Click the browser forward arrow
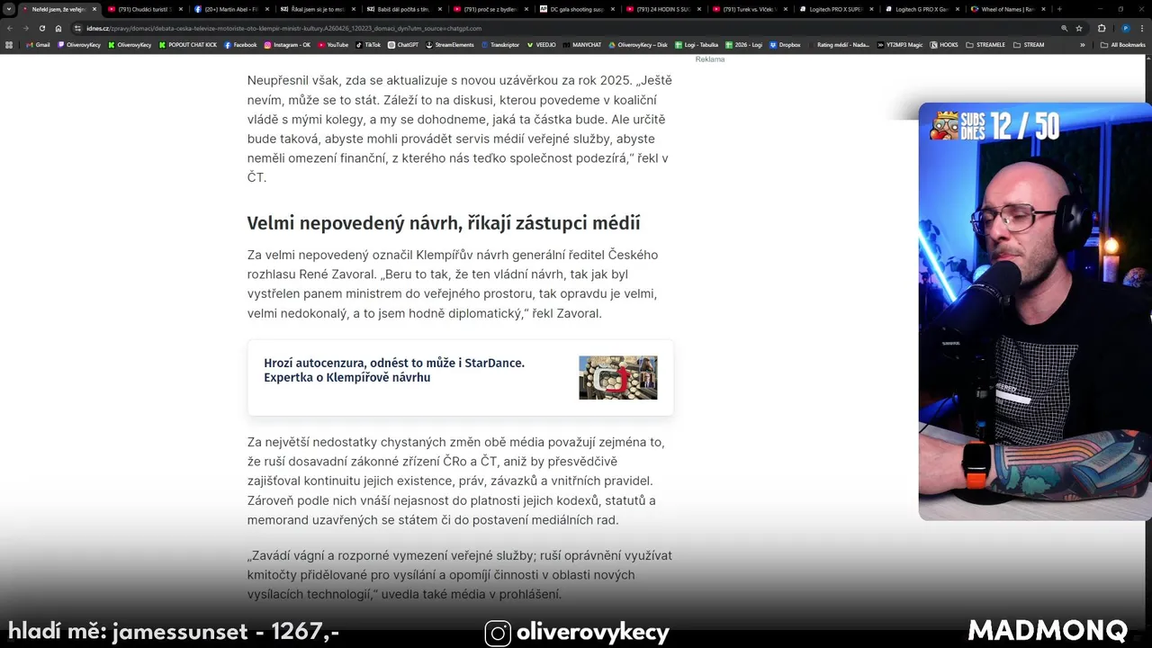Screen dimensions: 1152x648 pos(25,28)
